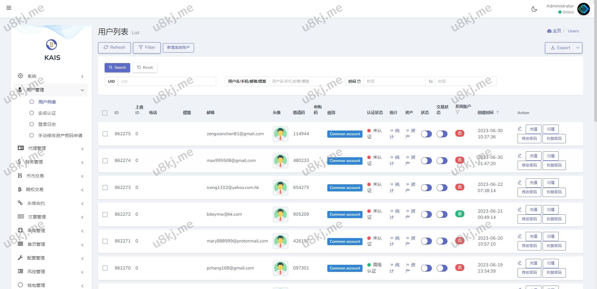This screenshot has width=597, height=289.
Task: Click the filter funnel under 系统账户 header
Action: pyautogui.click(x=457, y=112)
